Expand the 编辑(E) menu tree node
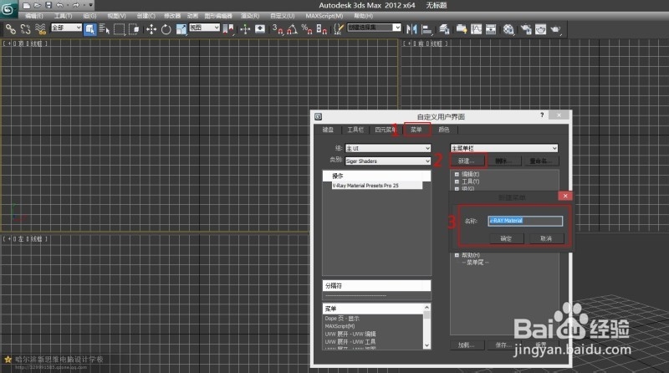669x373 pixels. (x=456, y=173)
